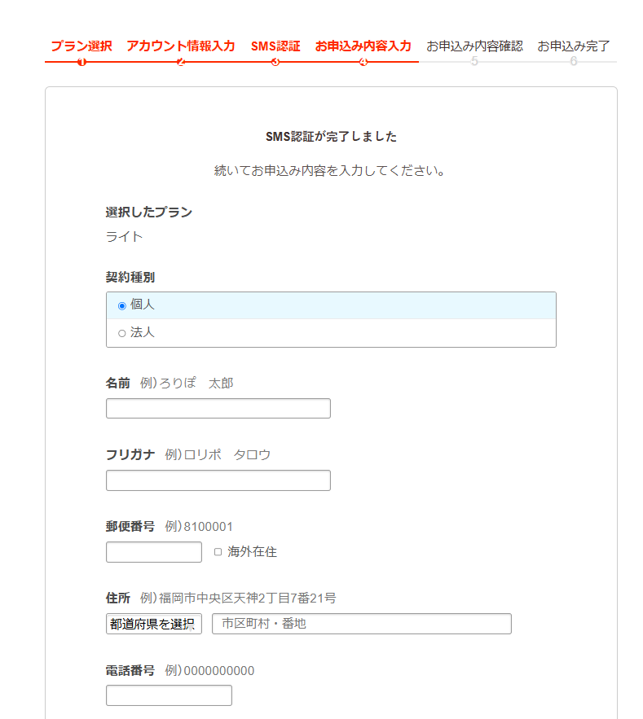
Task: Click the 市区町村・番地 address field
Action: tap(362, 624)
